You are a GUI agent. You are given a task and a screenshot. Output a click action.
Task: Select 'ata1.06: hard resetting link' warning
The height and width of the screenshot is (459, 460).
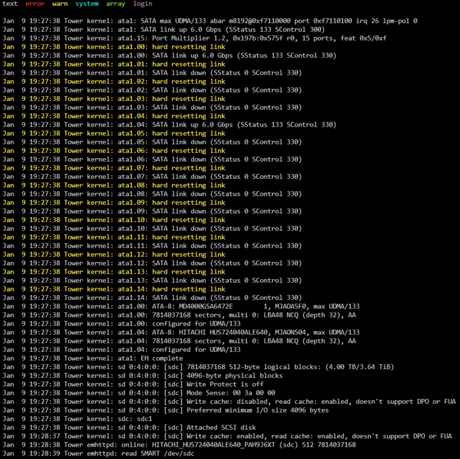114,151
